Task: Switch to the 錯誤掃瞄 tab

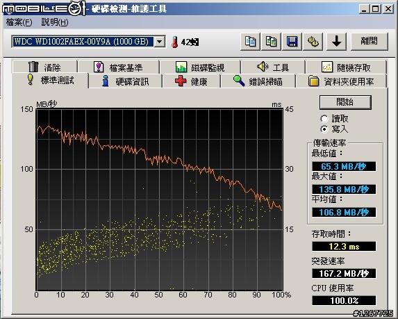Action: pyautogui.click(x=258, y=81)
